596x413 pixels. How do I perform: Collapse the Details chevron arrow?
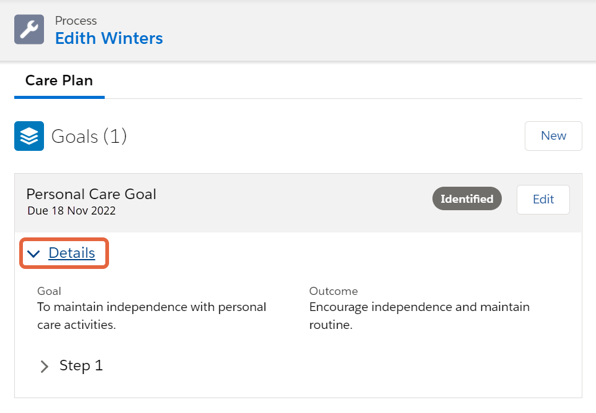(34, 253)
